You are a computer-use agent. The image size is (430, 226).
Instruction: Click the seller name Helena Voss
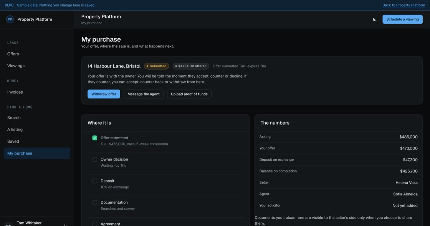point(407,183)
